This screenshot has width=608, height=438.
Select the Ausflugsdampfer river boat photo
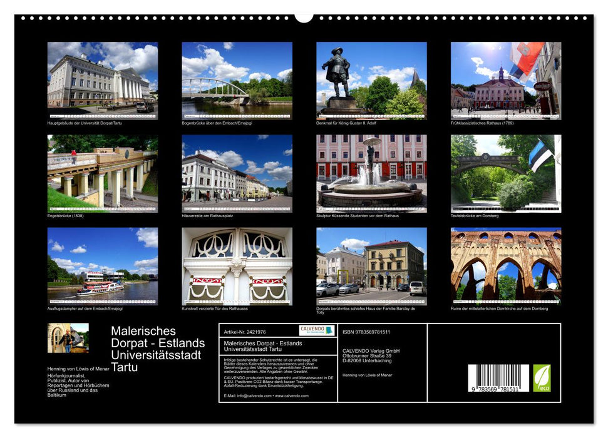[x=102, y=267]
